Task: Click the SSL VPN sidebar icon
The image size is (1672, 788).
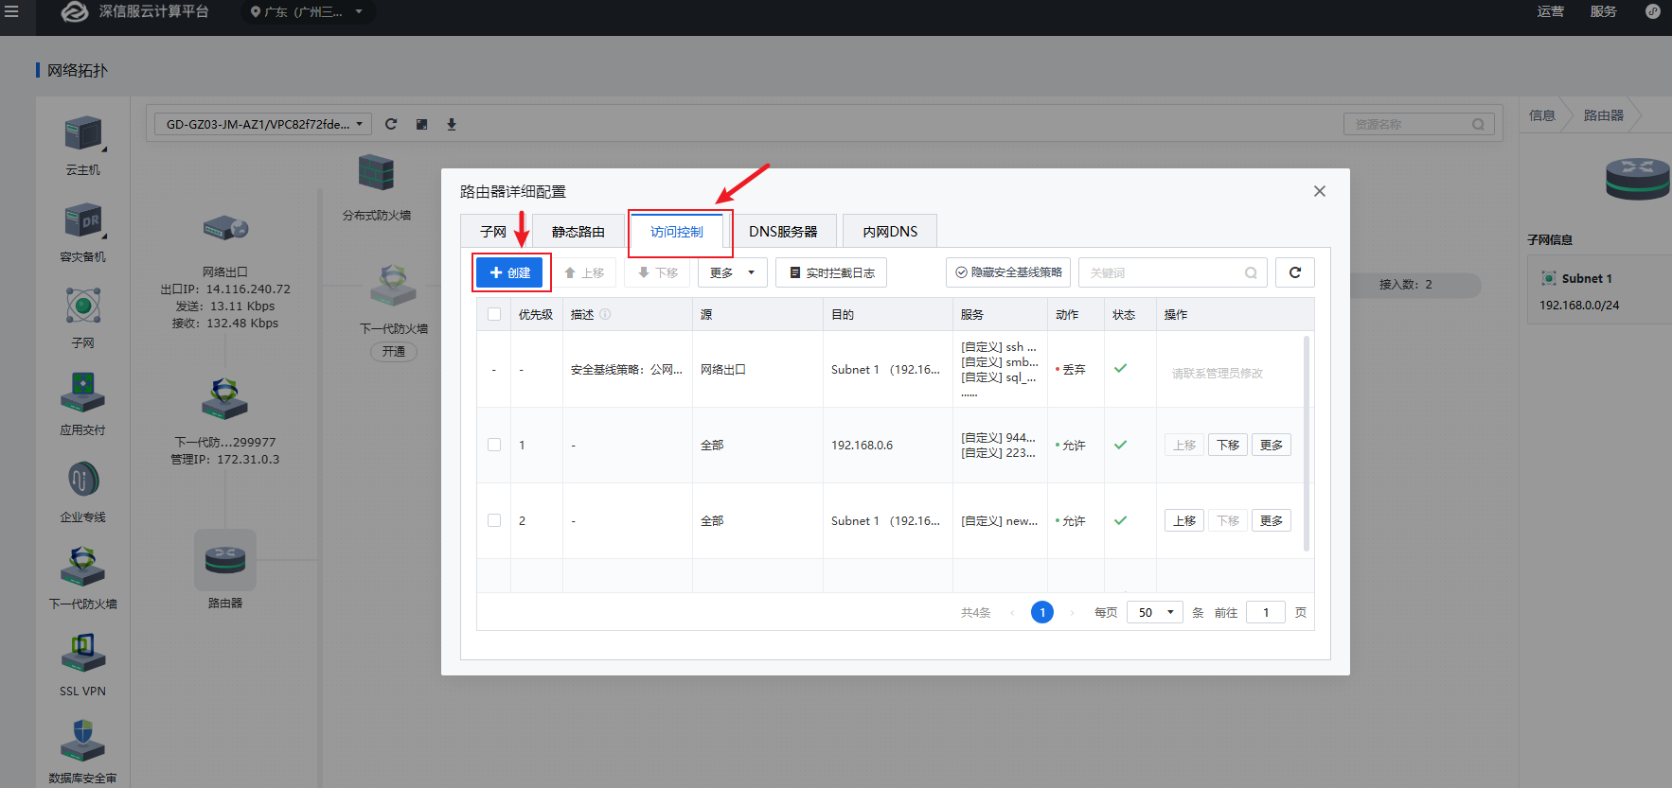Action: (x=83, y=654)
